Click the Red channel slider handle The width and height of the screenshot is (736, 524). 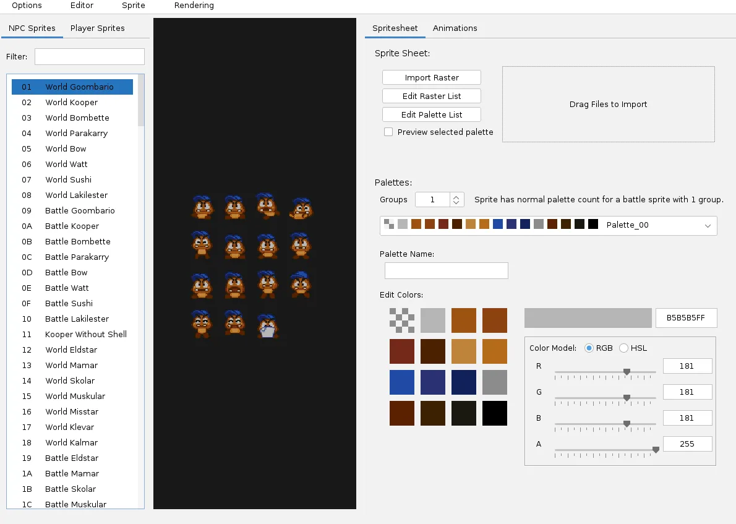point(627,372)
